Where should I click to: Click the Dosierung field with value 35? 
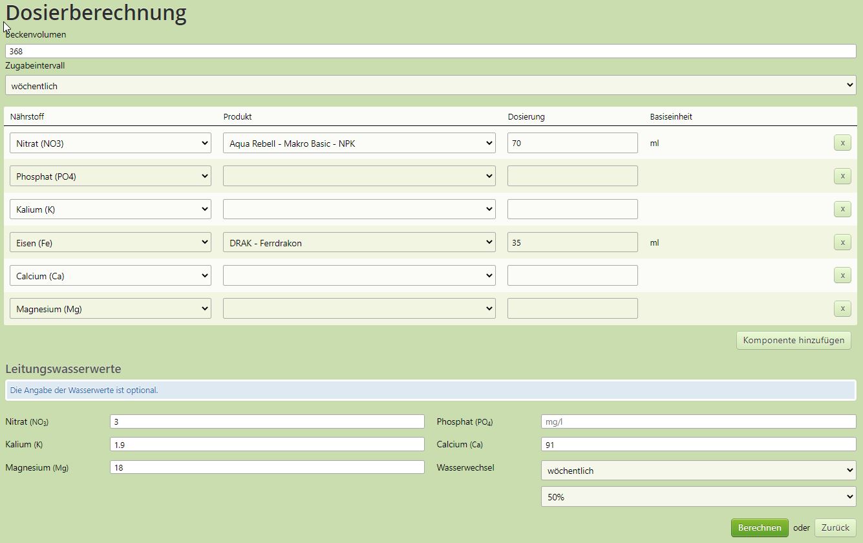(x=573, y=242)
